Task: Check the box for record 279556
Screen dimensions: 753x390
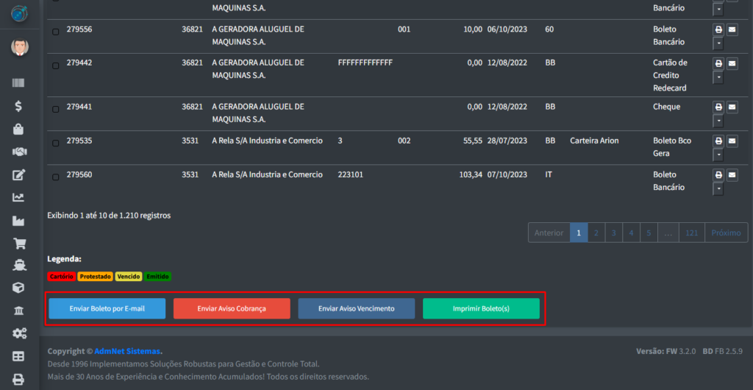Action: 56,32
